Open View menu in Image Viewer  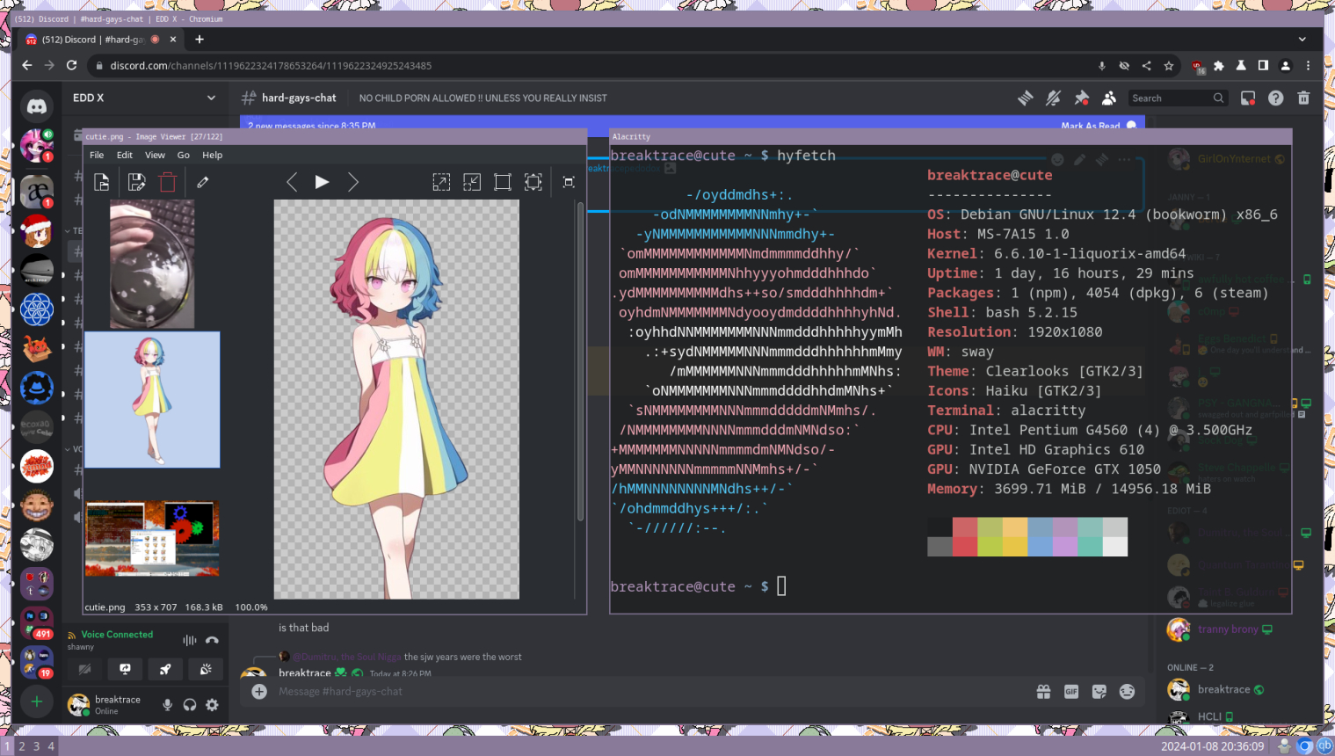[x=155, y=155]
